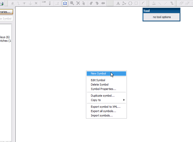Image resolution: width=193 pixels, height=142 pixels.
Task: Select the arc drawing tool
Action: [144, 3]
